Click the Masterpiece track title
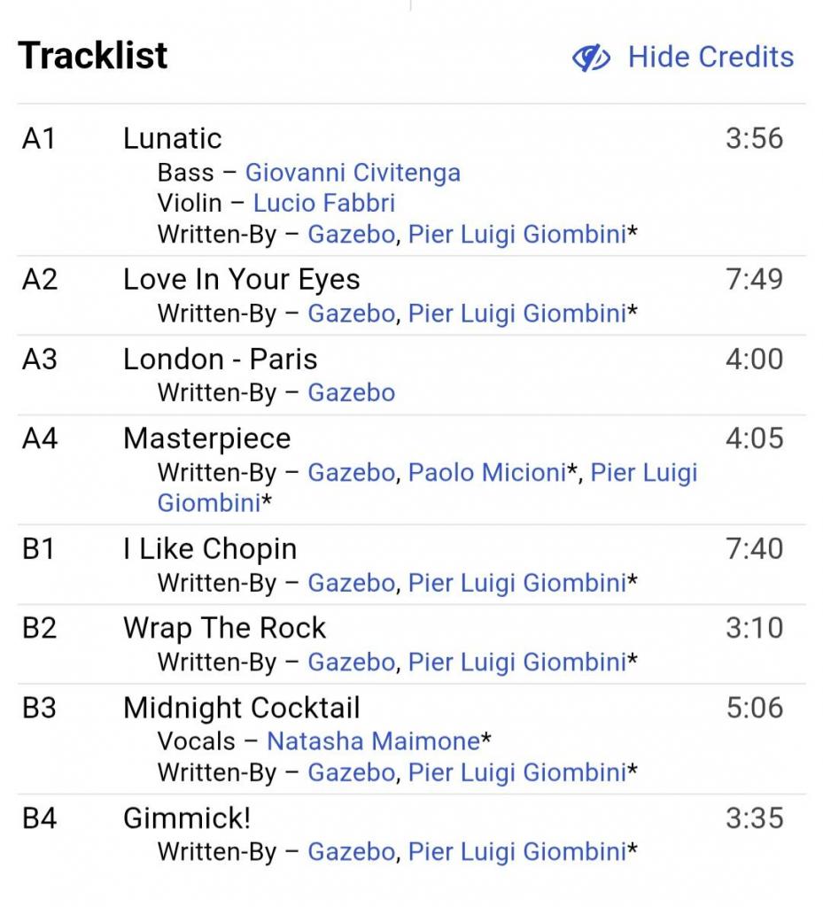Viewport: 823px width, 907px height. point(206,438)
